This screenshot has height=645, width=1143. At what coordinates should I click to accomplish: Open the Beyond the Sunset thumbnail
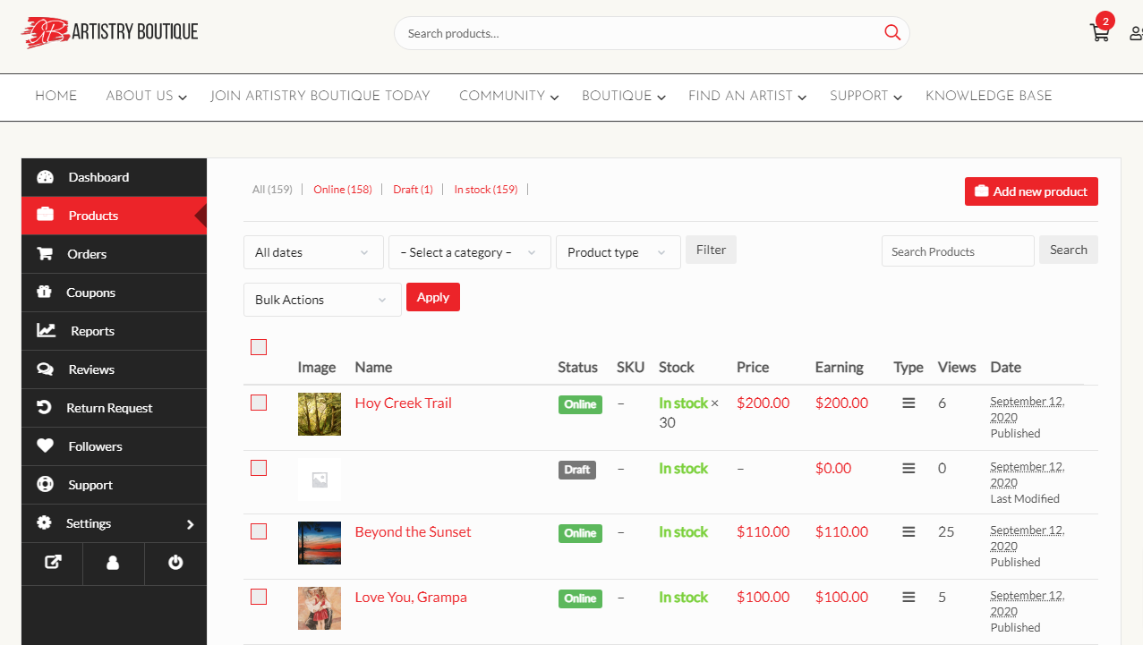click(x=320, y=543)
